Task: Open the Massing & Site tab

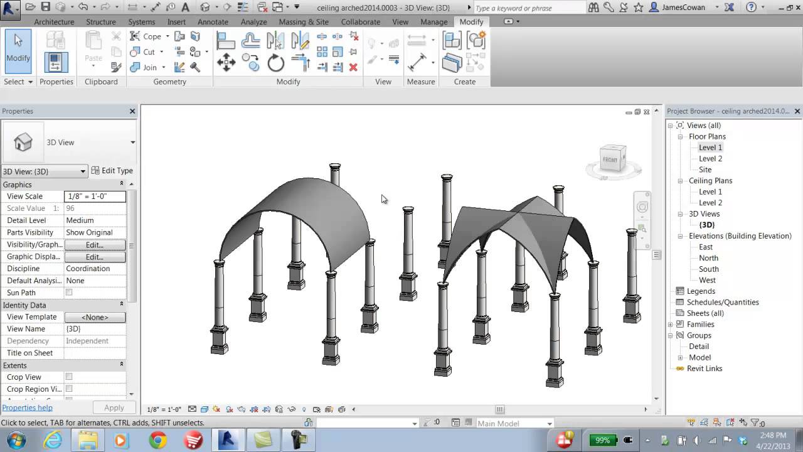Action: 304,21
